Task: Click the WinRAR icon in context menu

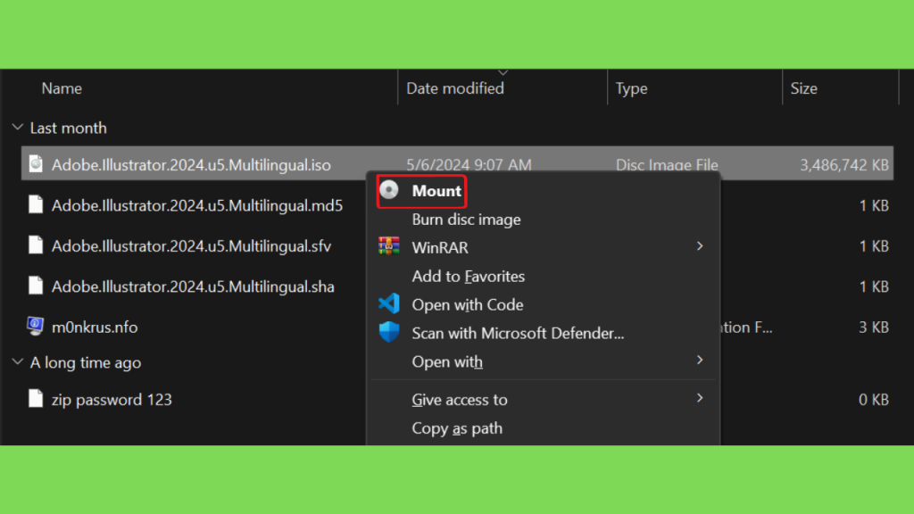Action: click(x=389, y=246)
